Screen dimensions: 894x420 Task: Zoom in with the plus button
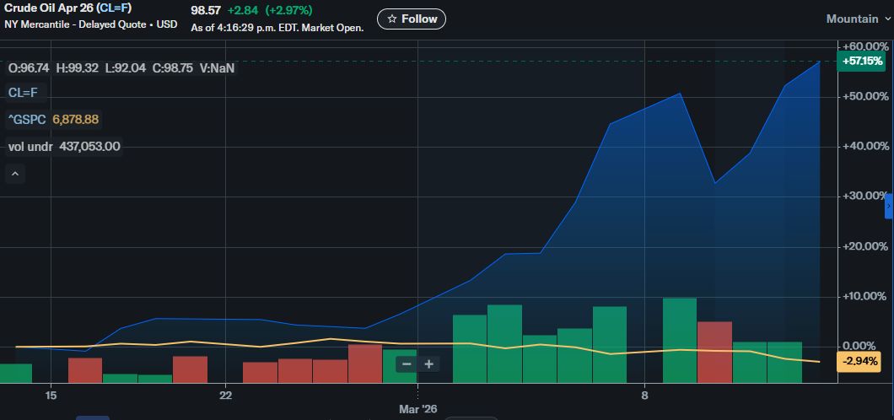click(x=428, y=364)
